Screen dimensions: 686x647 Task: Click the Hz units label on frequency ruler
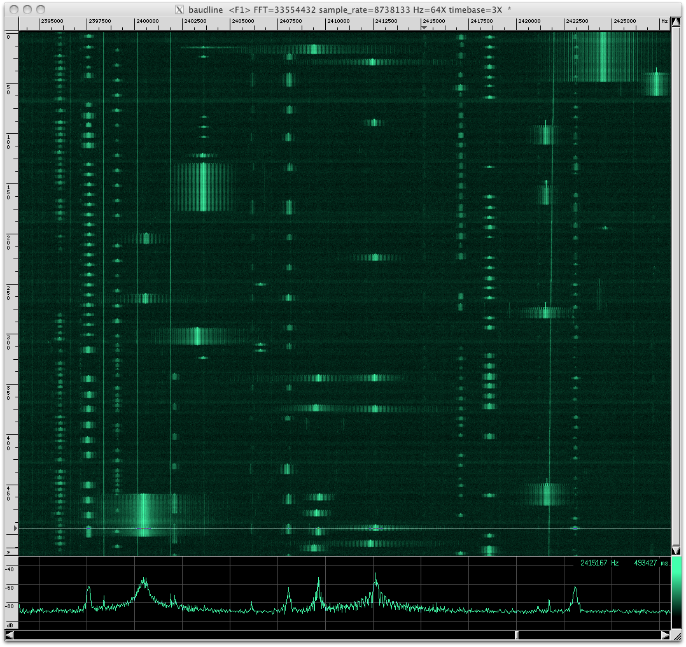(x=664, y=21)
